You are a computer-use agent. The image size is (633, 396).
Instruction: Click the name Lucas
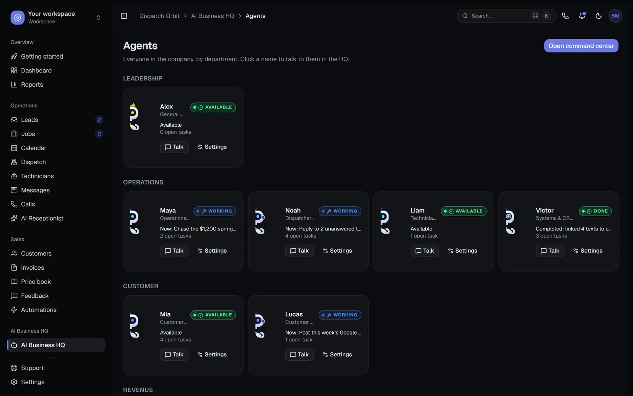tap(294, 314)
